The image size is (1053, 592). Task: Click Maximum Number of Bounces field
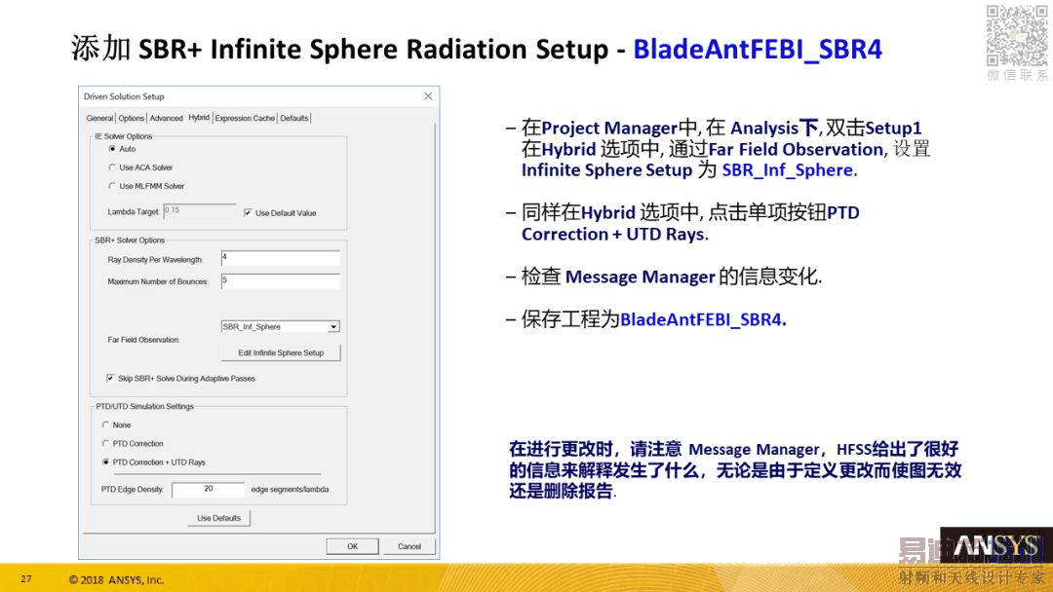click(x=280, y=281)
